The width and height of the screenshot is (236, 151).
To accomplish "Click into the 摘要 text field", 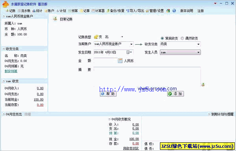I will pyautogui.click(x=147, y=76).
